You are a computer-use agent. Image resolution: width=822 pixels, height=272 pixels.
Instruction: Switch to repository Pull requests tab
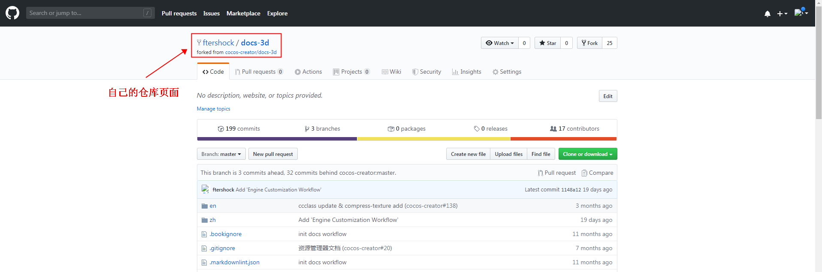259,72
